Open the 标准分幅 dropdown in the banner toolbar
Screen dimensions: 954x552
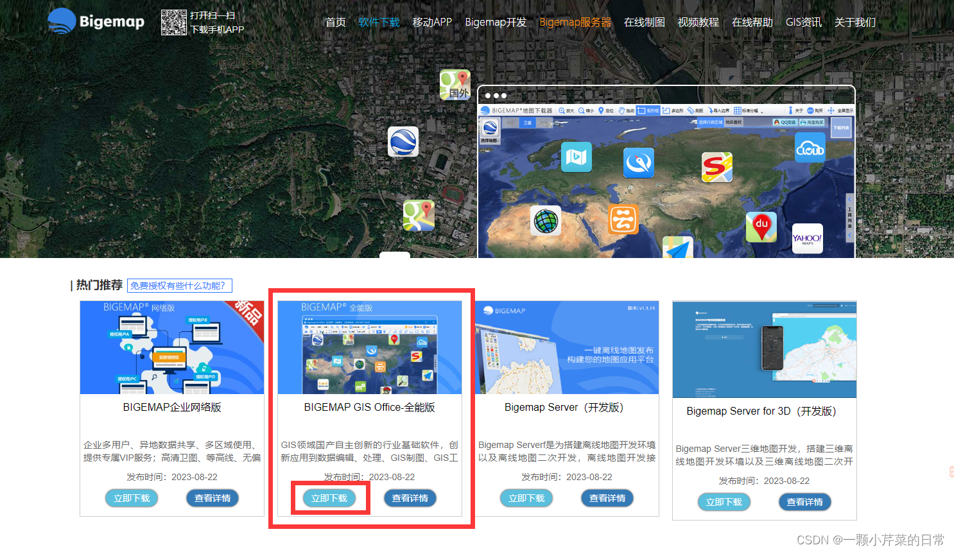747,110
